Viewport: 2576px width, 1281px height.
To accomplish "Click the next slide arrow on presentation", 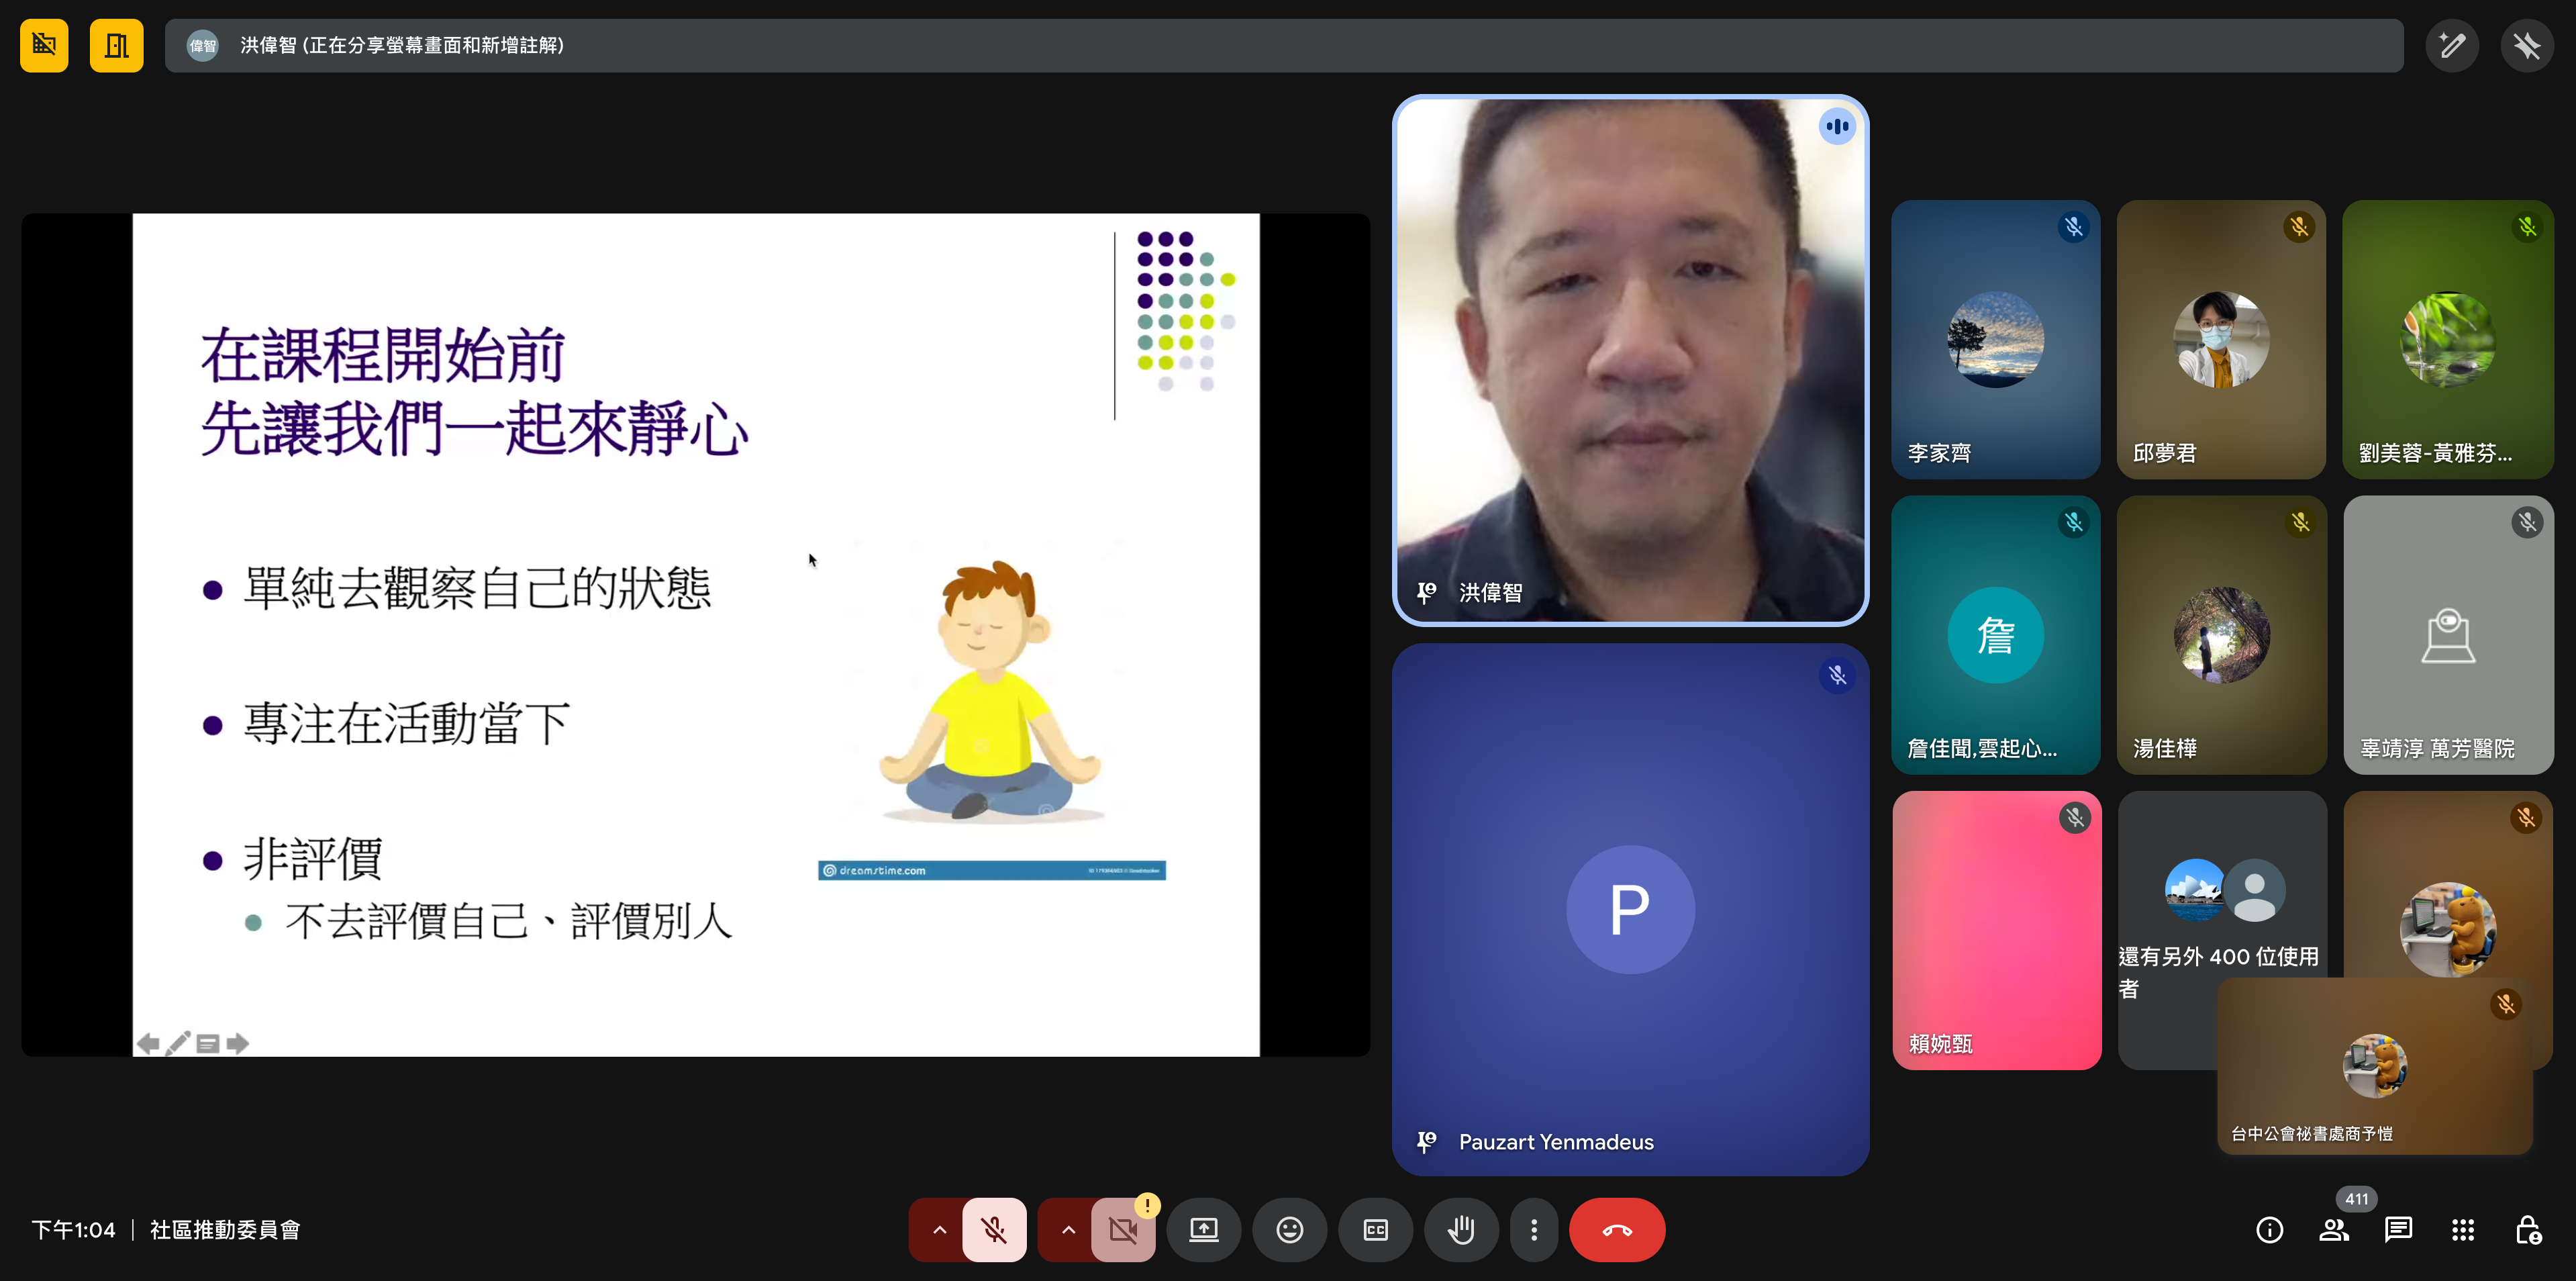I will 238,1043.
